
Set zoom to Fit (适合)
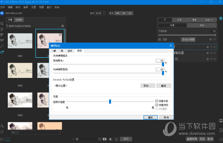click(111, 13)
